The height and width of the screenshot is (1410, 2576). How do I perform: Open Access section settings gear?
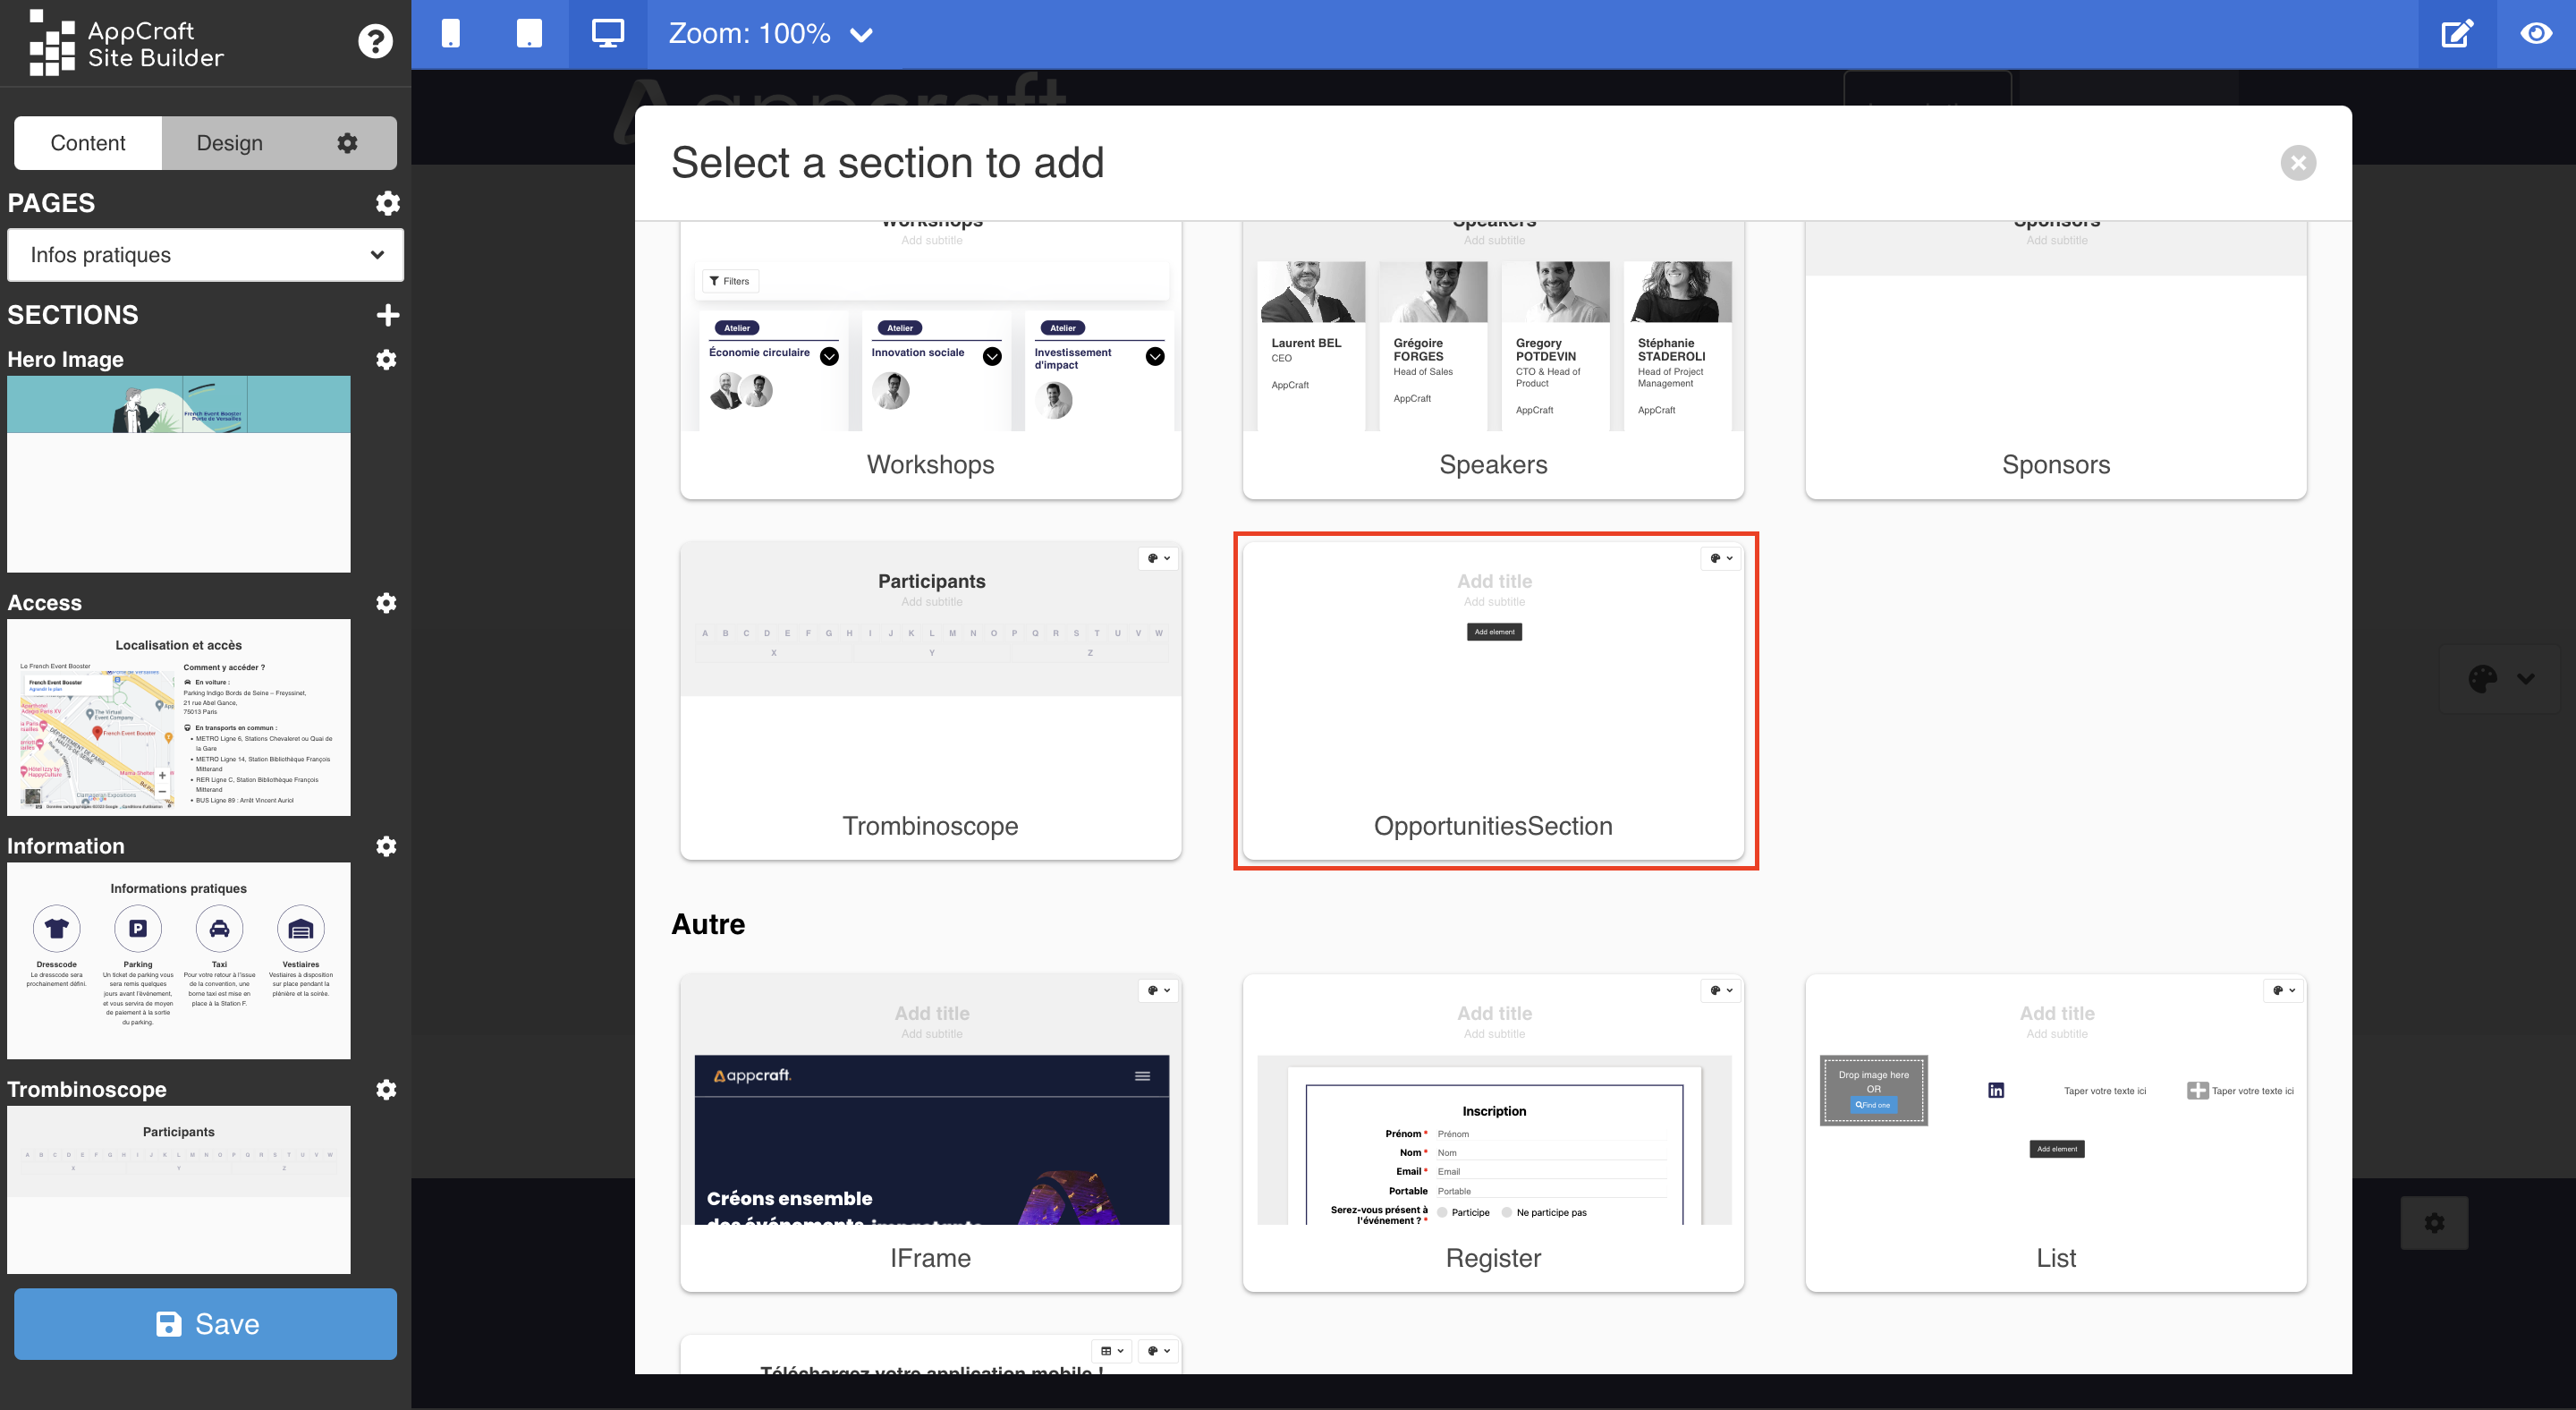click(x=386, y=602)
